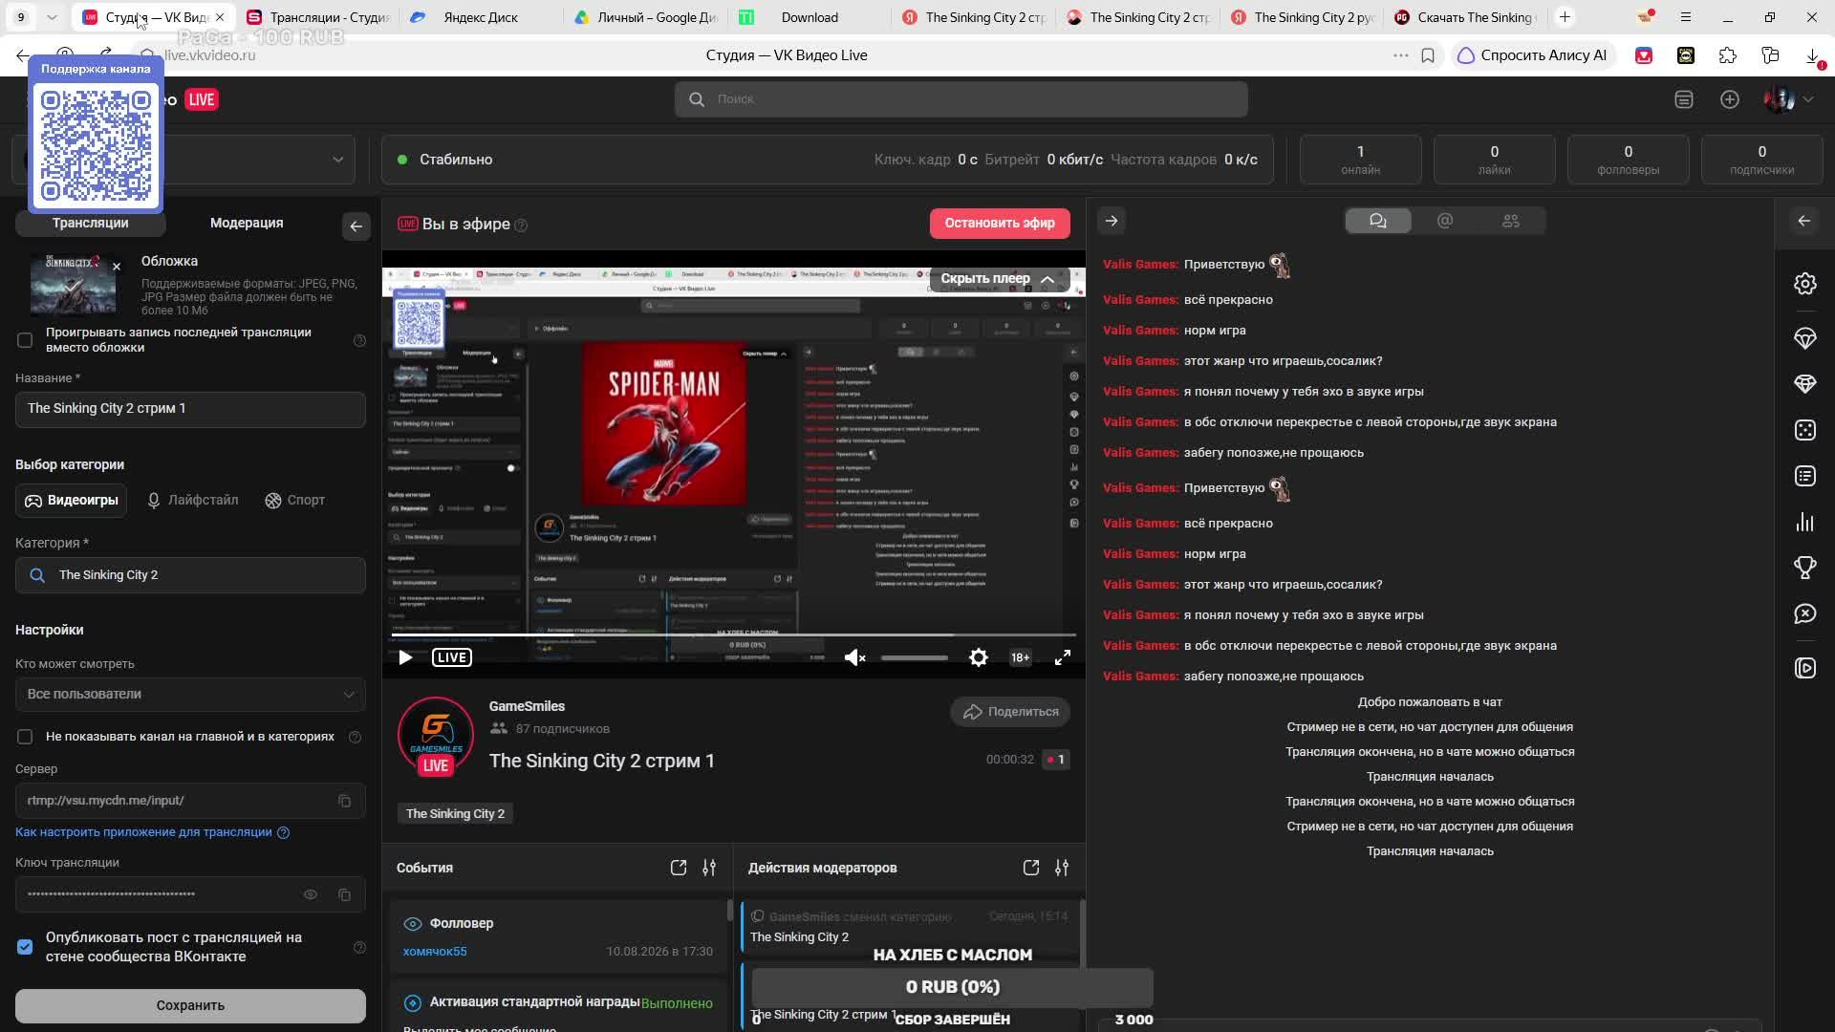Open follower хомячок55 profile link
Image resolution: width=1835 pixels, height=1032 pixels.
(435, 952)
